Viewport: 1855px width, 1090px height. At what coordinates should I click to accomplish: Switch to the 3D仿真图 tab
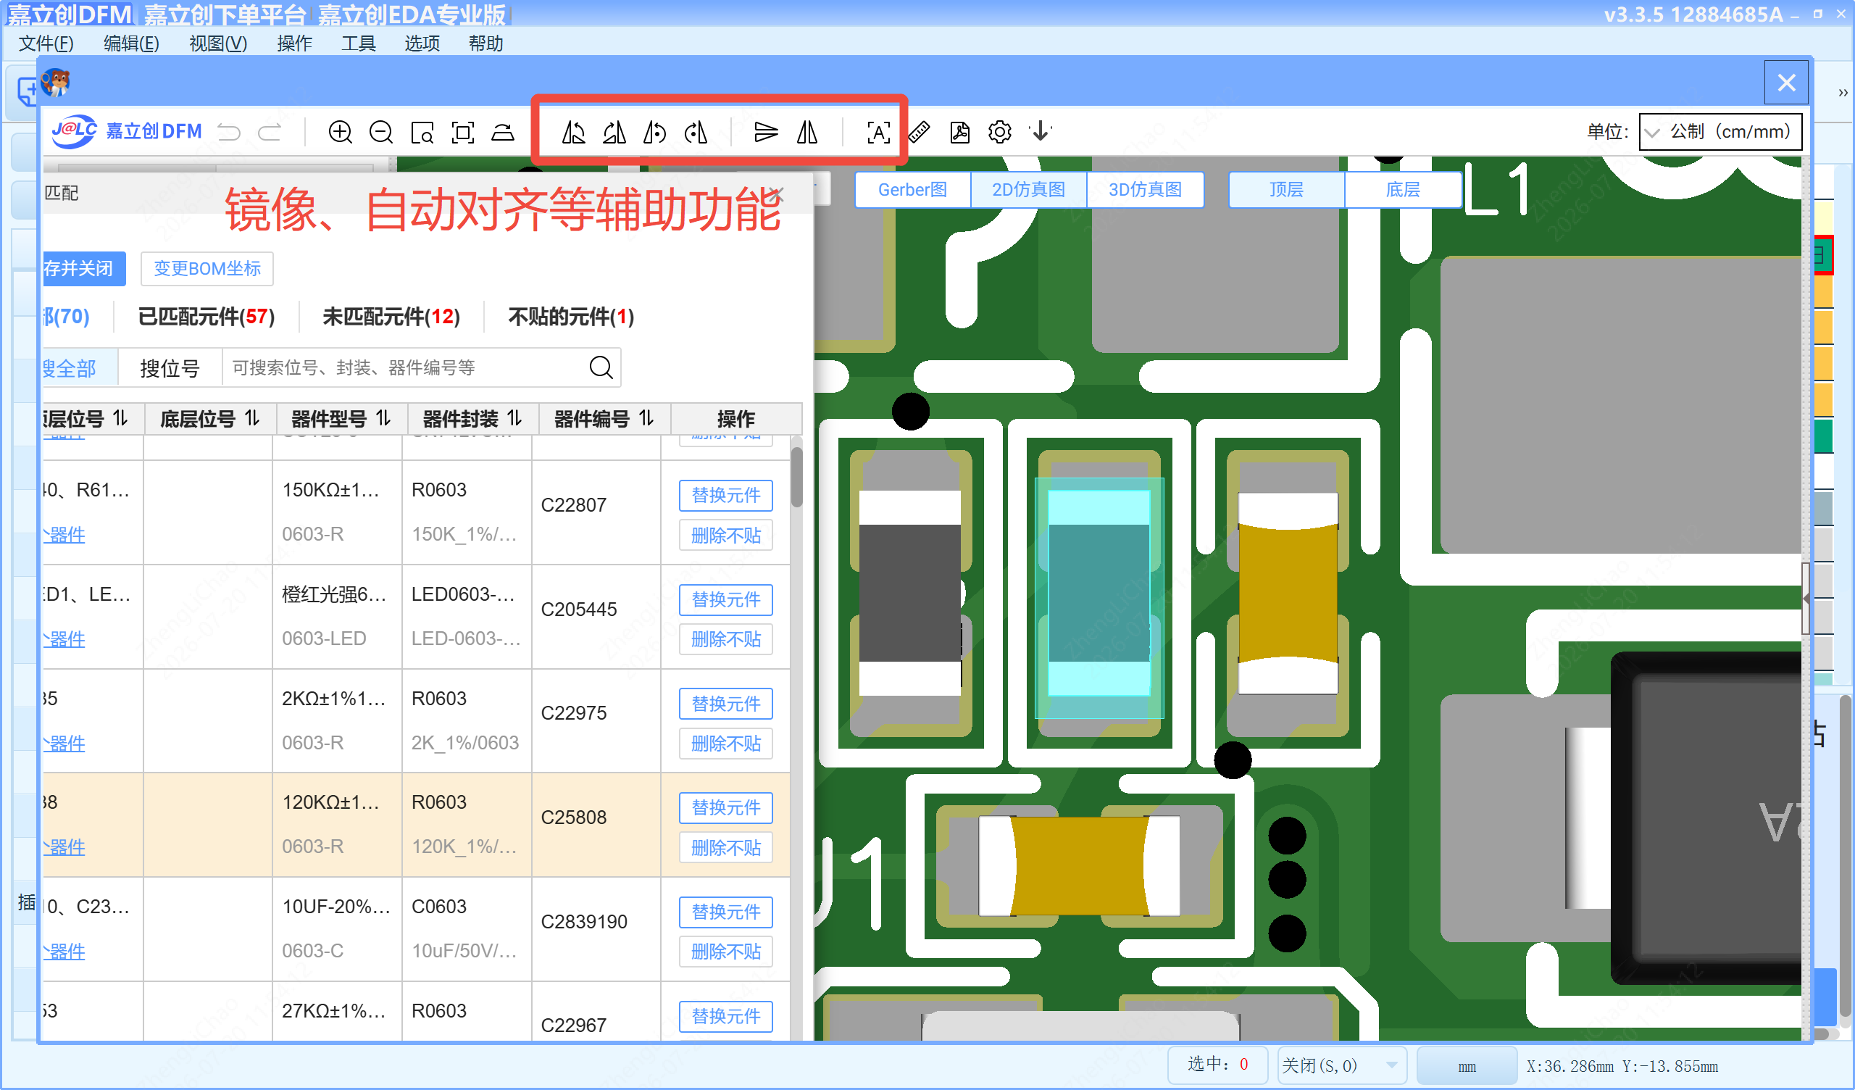click(x=1145, y=190)
